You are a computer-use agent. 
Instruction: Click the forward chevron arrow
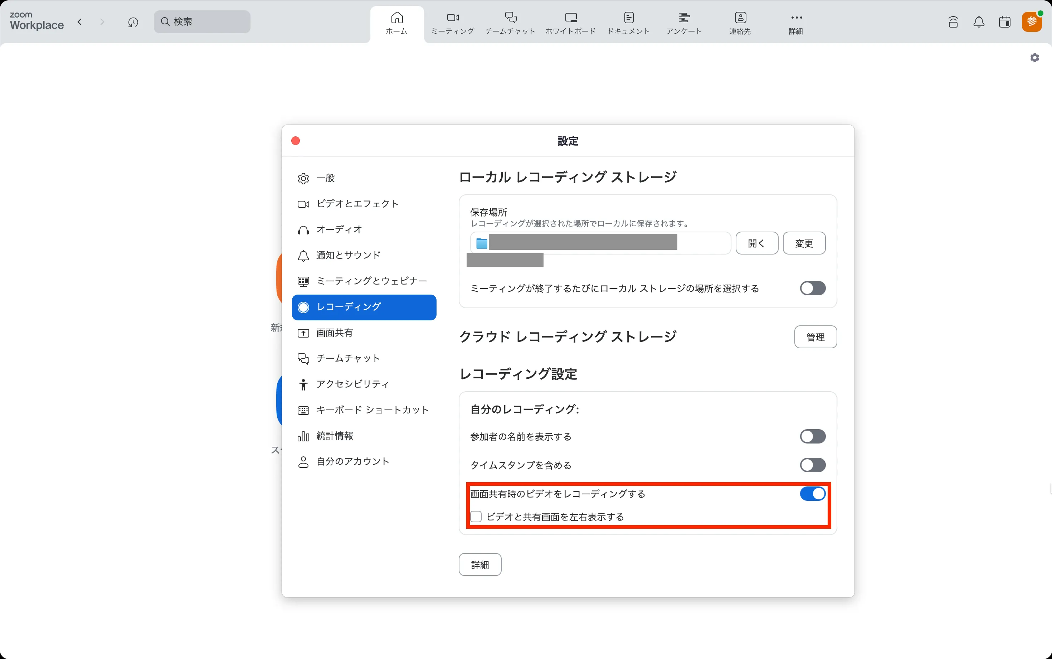tap(102, 22)
